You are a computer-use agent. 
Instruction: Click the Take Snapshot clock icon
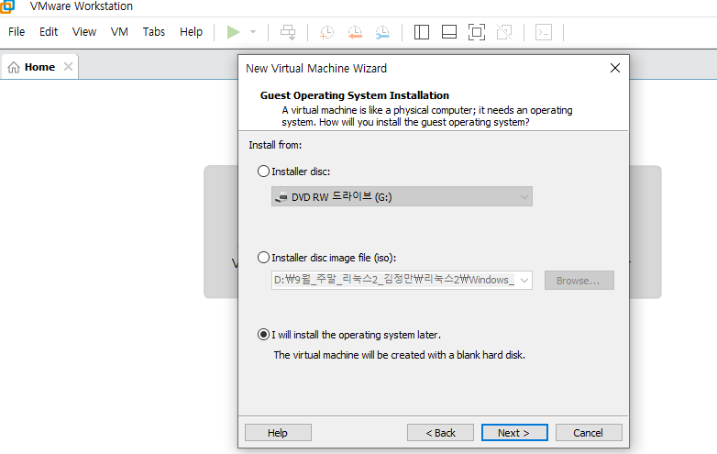click(326, 32)
